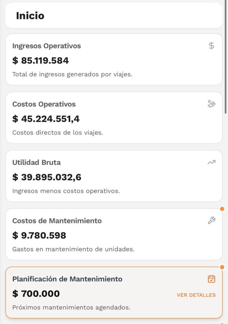
Task: Tap the Inicio page title
Action: click(x=30, y=16)
